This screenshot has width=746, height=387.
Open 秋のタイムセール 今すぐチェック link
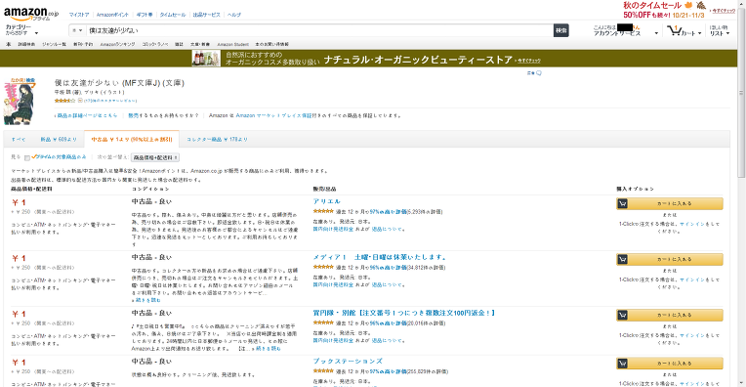tap(723, 11)
